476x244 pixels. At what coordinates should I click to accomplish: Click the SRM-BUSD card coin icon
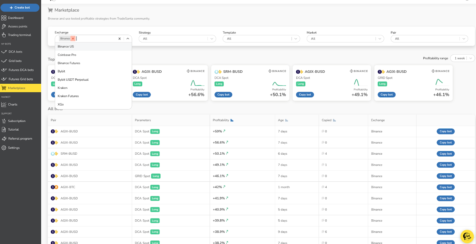218,72
